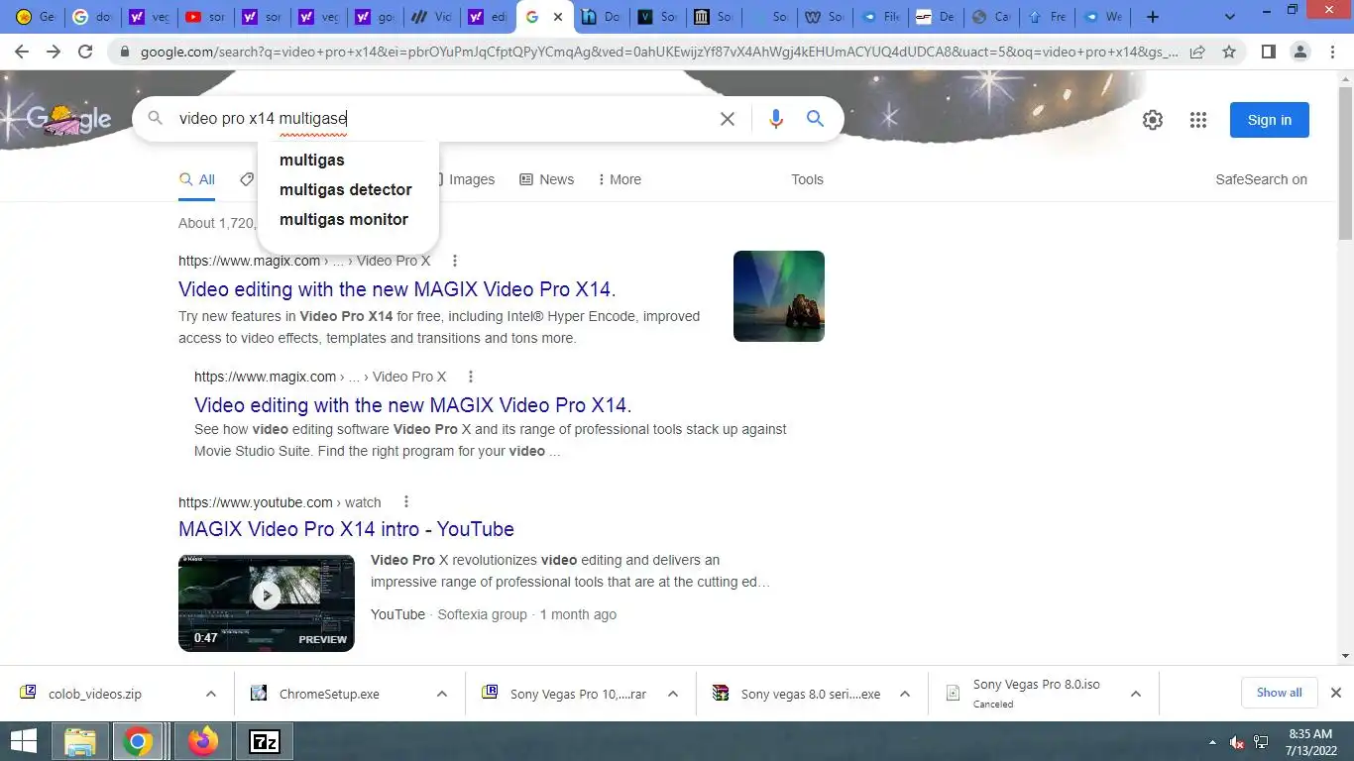Open File Explorer from the taskbar
Screen dimensions: 1354x761
[x=79, y=741]
